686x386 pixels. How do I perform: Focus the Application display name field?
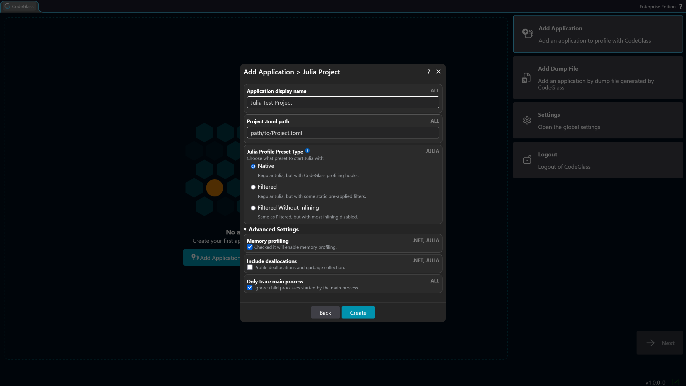pos(343,102)
